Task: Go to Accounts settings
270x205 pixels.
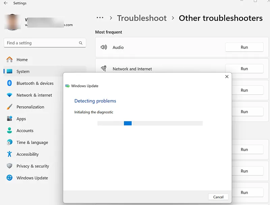Action: pos(33,131)
